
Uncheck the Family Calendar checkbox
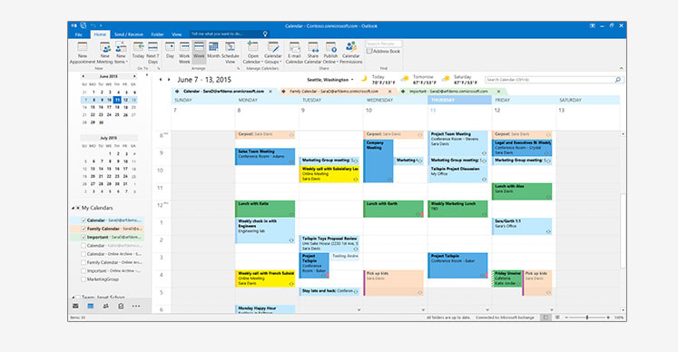coord(84,229)
